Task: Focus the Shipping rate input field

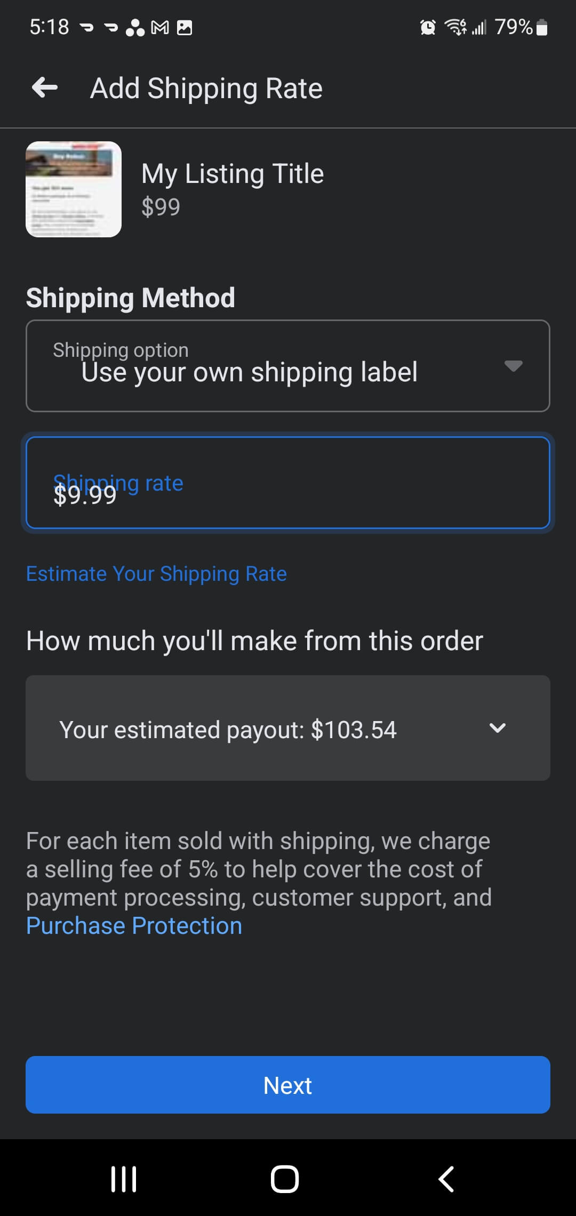Action: pos(288,483)
